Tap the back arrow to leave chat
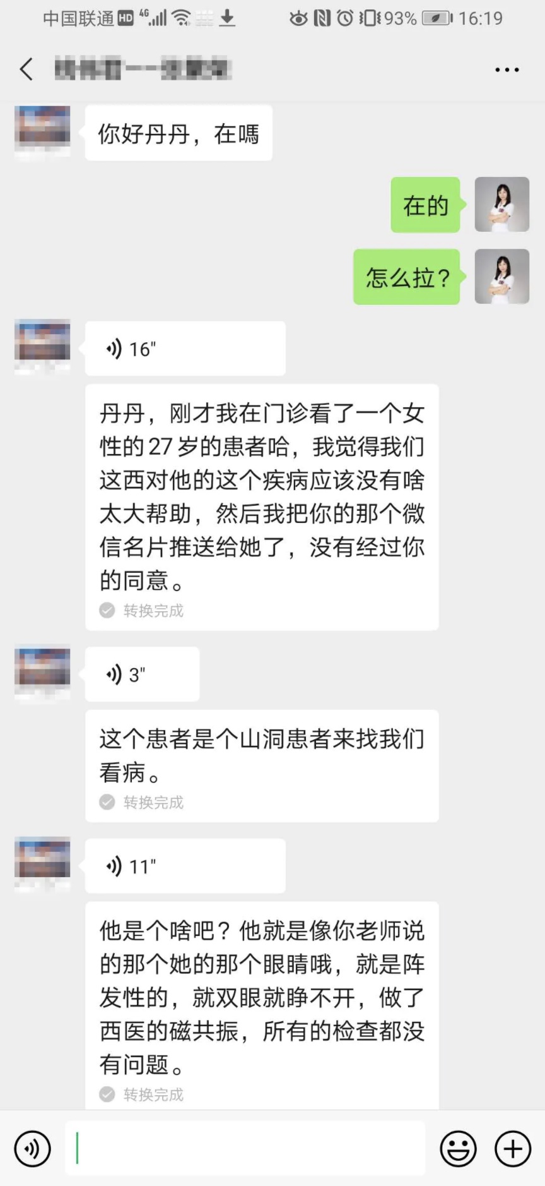This screenshot has height=1186, width=545. pos(26,69)
